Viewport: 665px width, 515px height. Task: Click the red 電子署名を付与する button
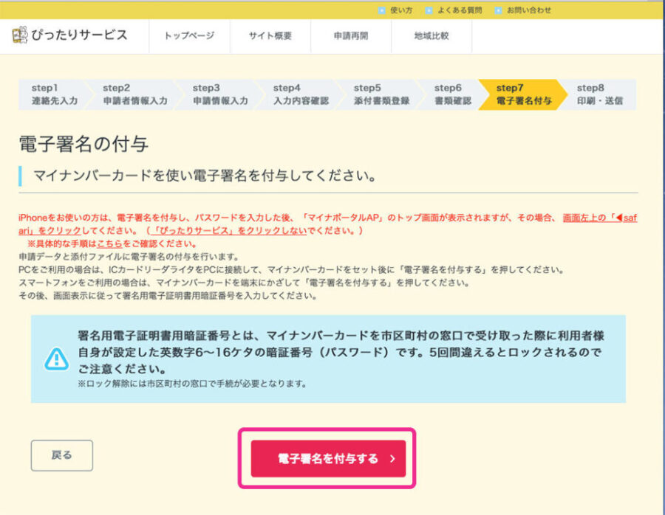[328, 459]
